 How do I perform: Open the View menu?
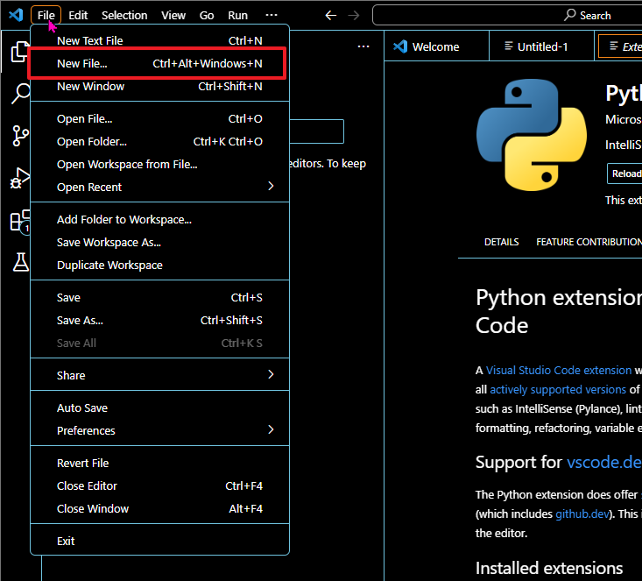click(173, 15)
